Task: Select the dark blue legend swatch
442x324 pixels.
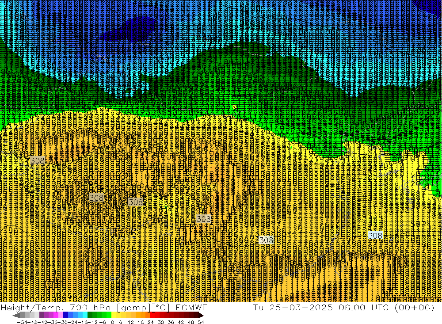Action: [x=66, y=315]
